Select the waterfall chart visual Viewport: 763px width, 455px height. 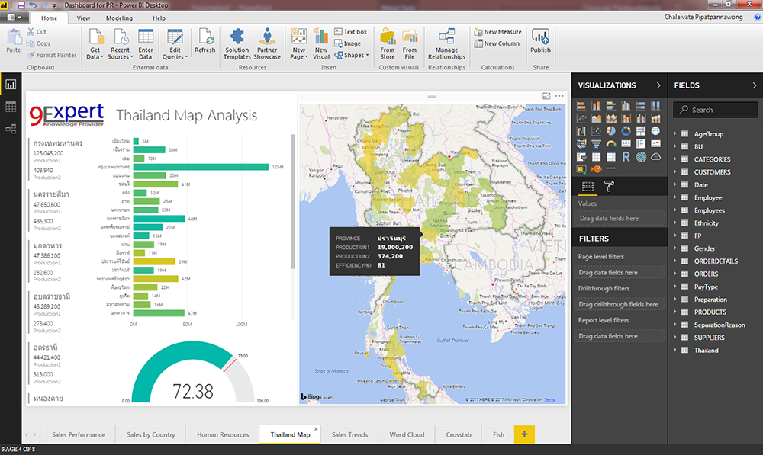[x=581, y=131]
